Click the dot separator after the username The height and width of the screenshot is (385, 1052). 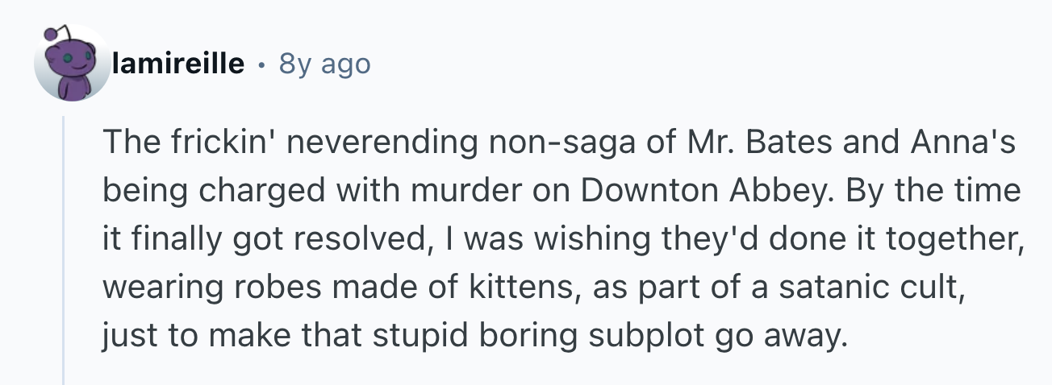[261, 64]
